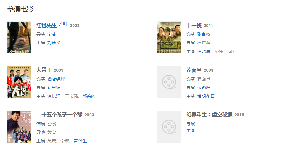Open the 张自敏 role link
The height and width of the screenshot is (148, 285).
pos(204,34)
